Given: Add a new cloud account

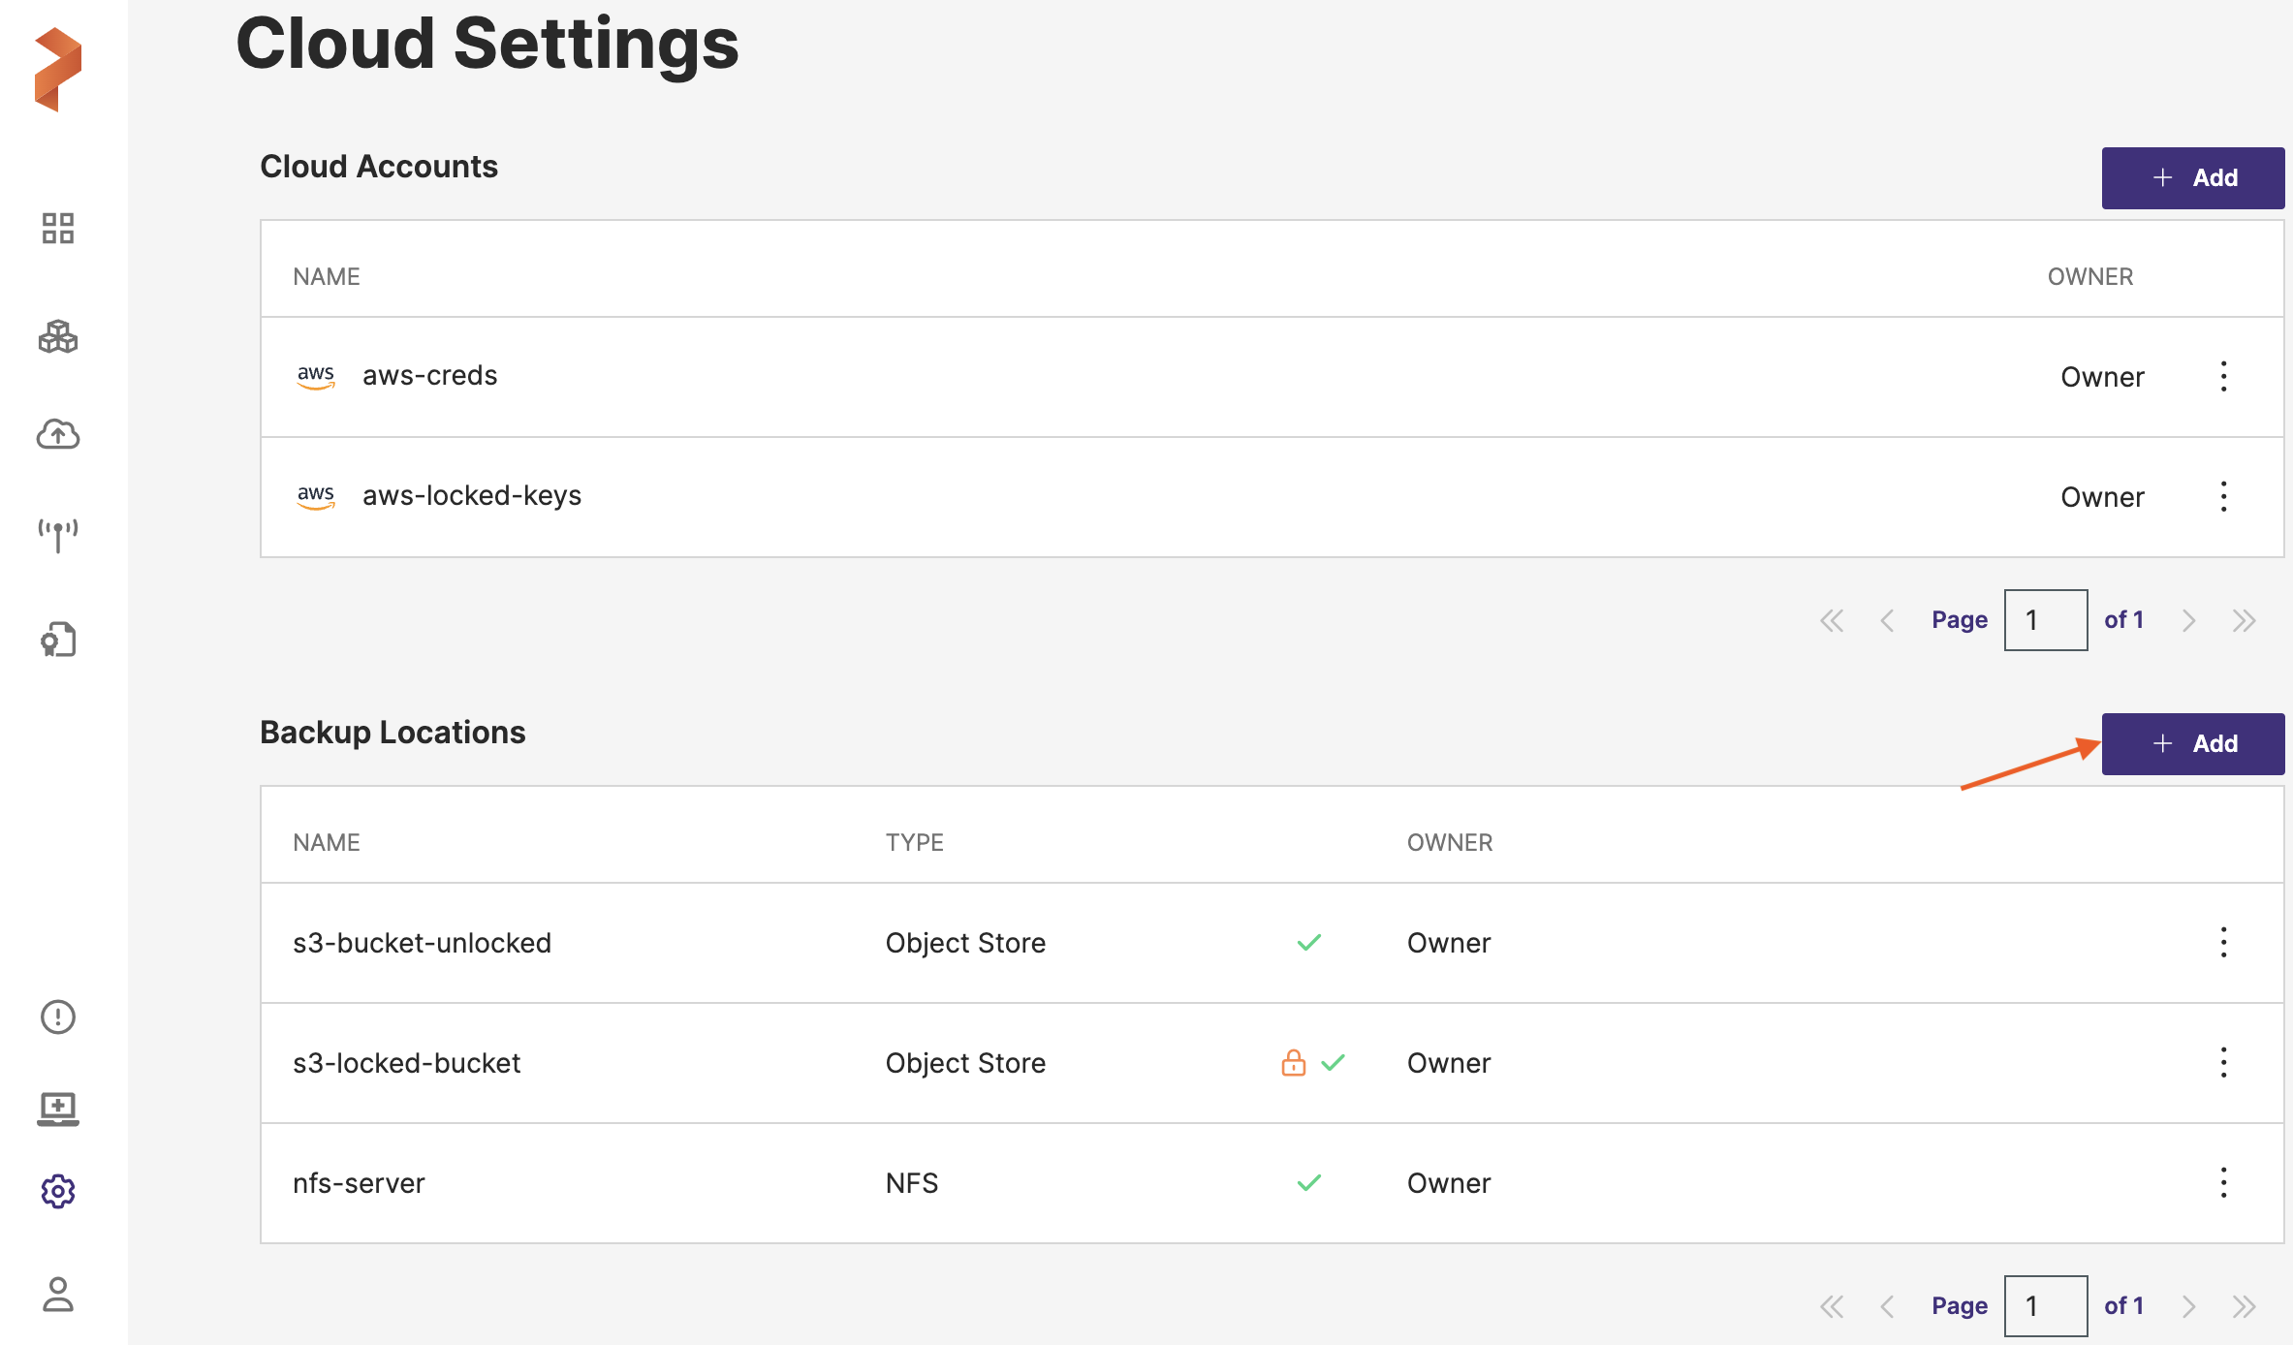Looking at the screenshot, I should tap(2192, 177).
